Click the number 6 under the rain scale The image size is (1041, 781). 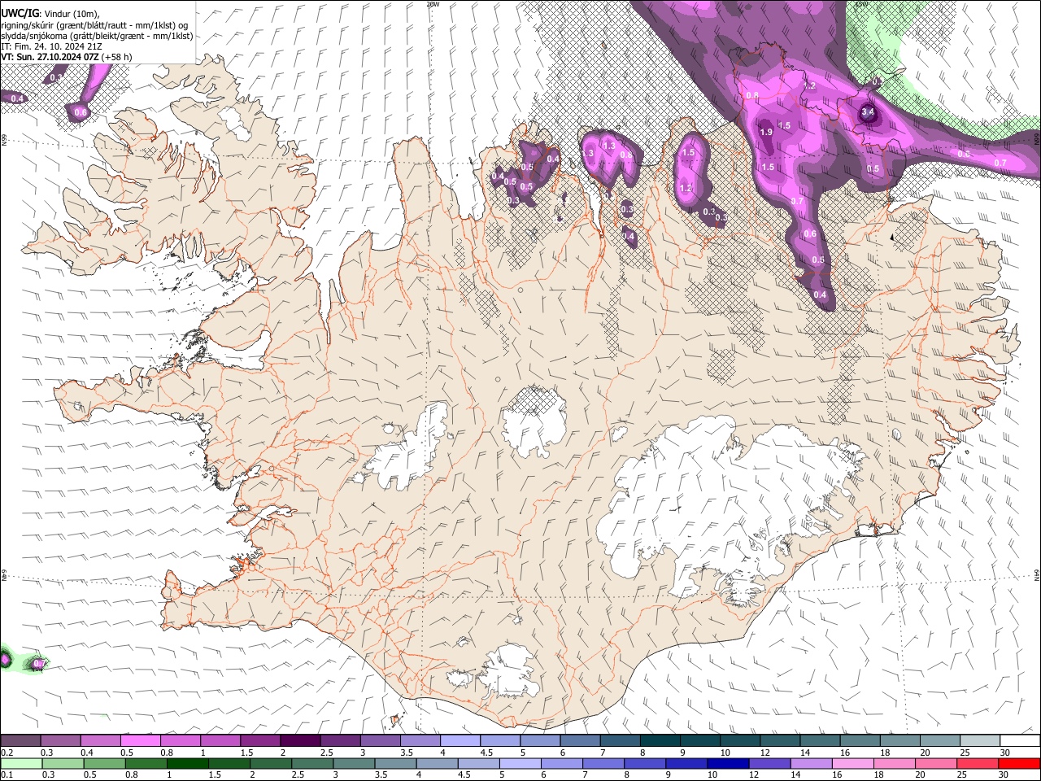543,774
